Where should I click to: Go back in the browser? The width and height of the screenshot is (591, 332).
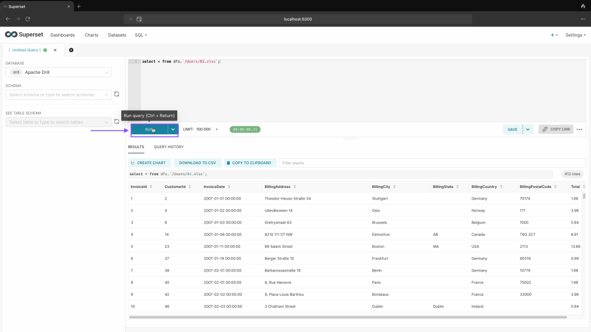[x=8, y=19]
